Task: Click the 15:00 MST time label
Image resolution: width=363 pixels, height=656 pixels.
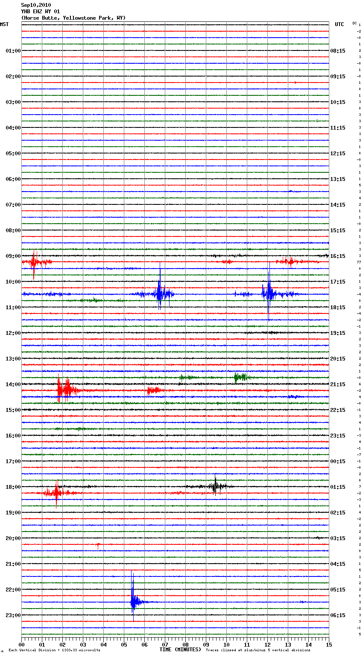Action: click(x=13, y=410)
